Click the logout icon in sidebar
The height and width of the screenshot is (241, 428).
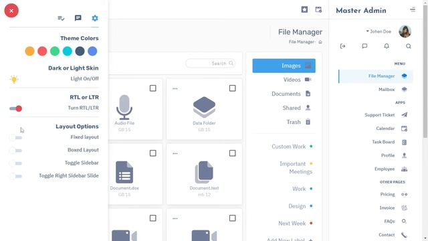(x=343, y=46)
